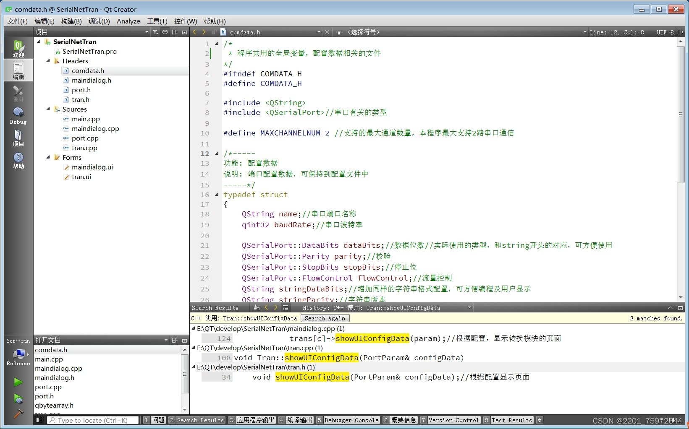Screen dimensions: 689x429
Task: Collapse the SerialNetTran project node
Action: pos(39,42)
